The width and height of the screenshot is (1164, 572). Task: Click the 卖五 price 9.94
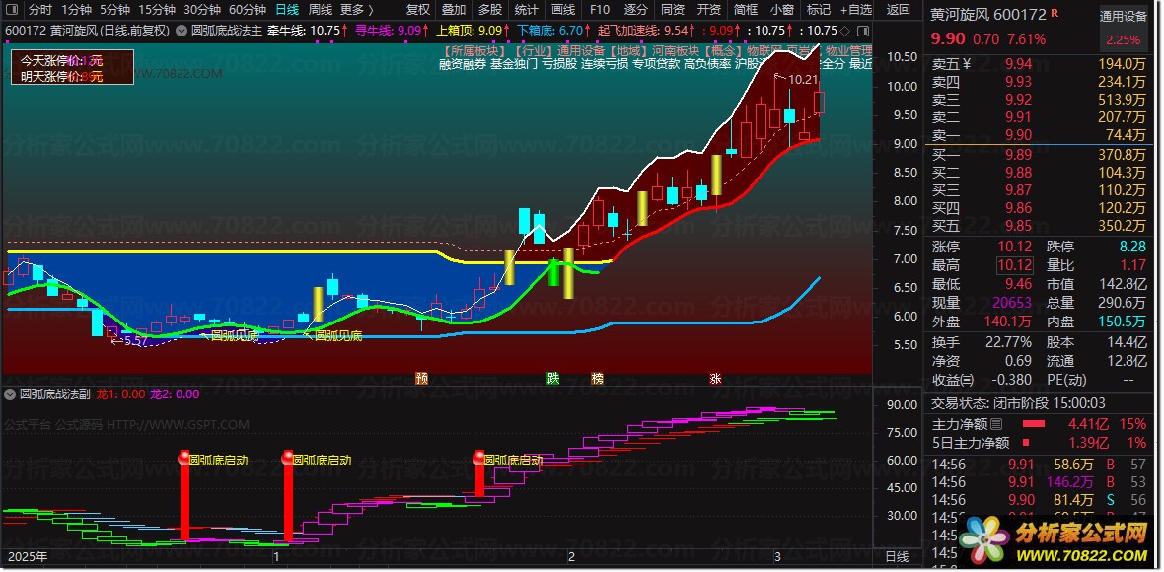click(1018, 64)
